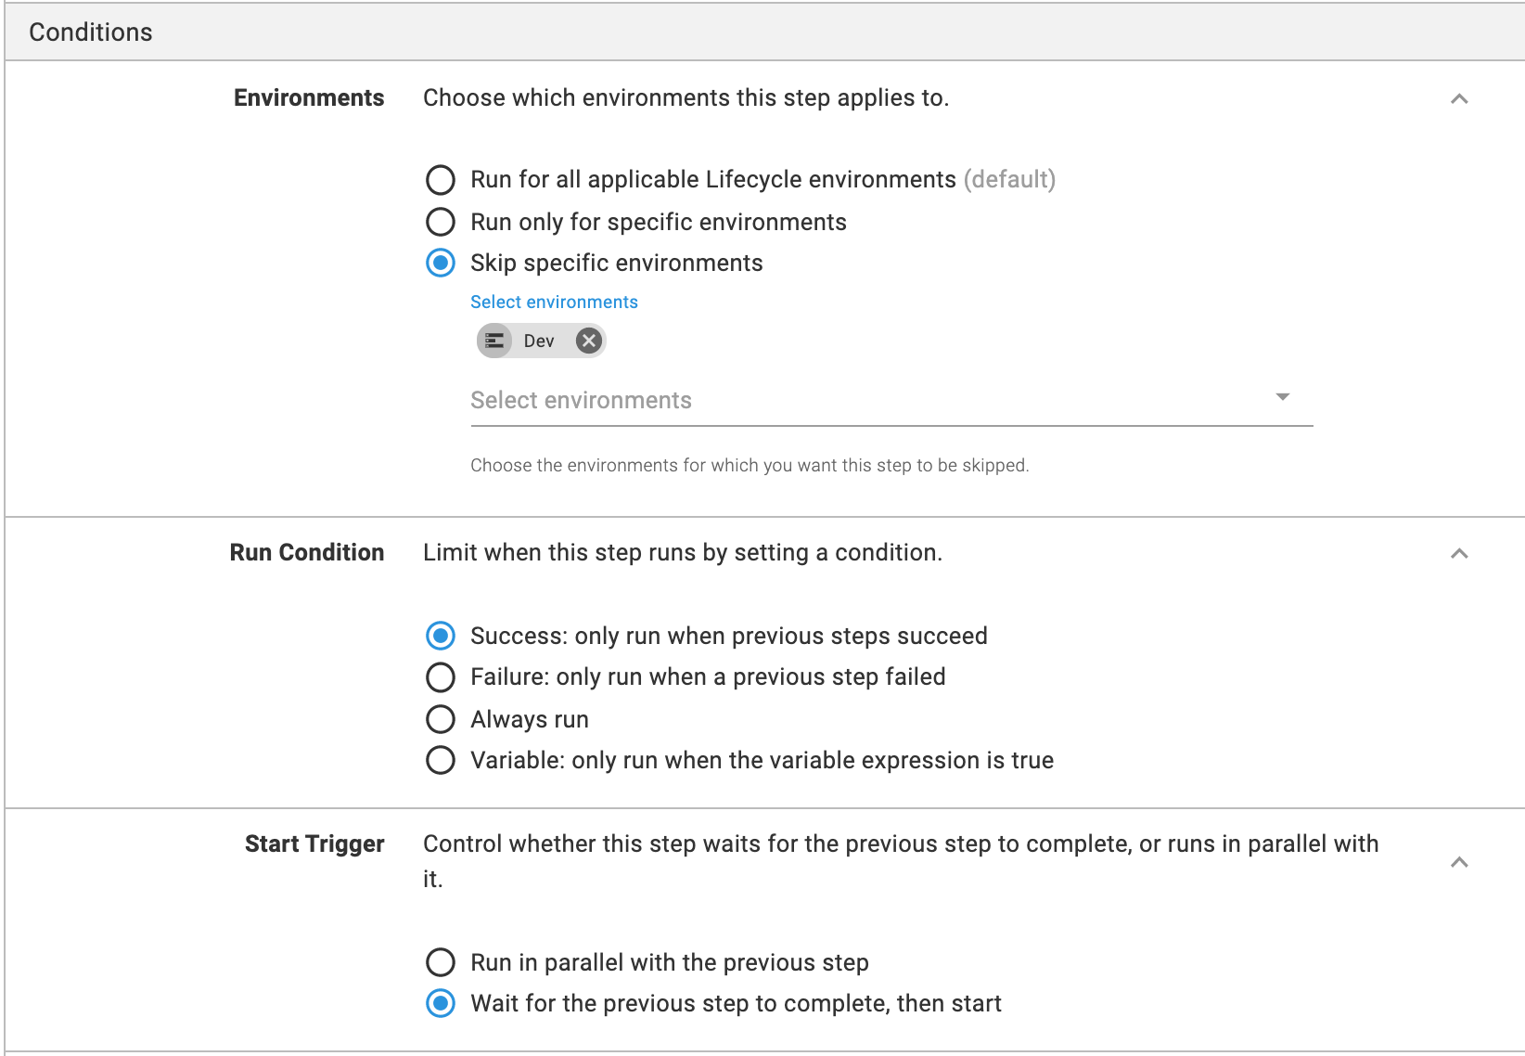The image size is (1525, 1056).
Task: Click the Start Trigger section heading
Action: (x=314, y=844)
